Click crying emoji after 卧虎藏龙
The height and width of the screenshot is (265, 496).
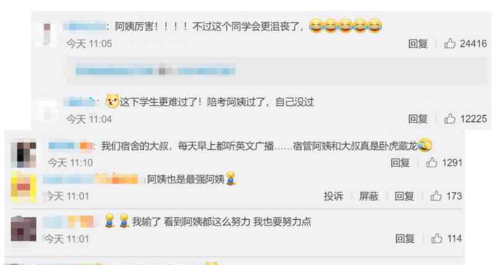[x=425, y=145]
